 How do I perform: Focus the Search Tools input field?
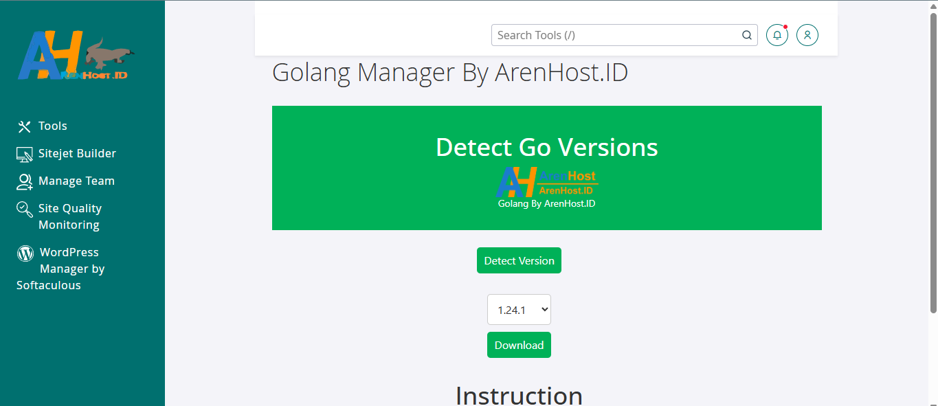click(615, 36)
